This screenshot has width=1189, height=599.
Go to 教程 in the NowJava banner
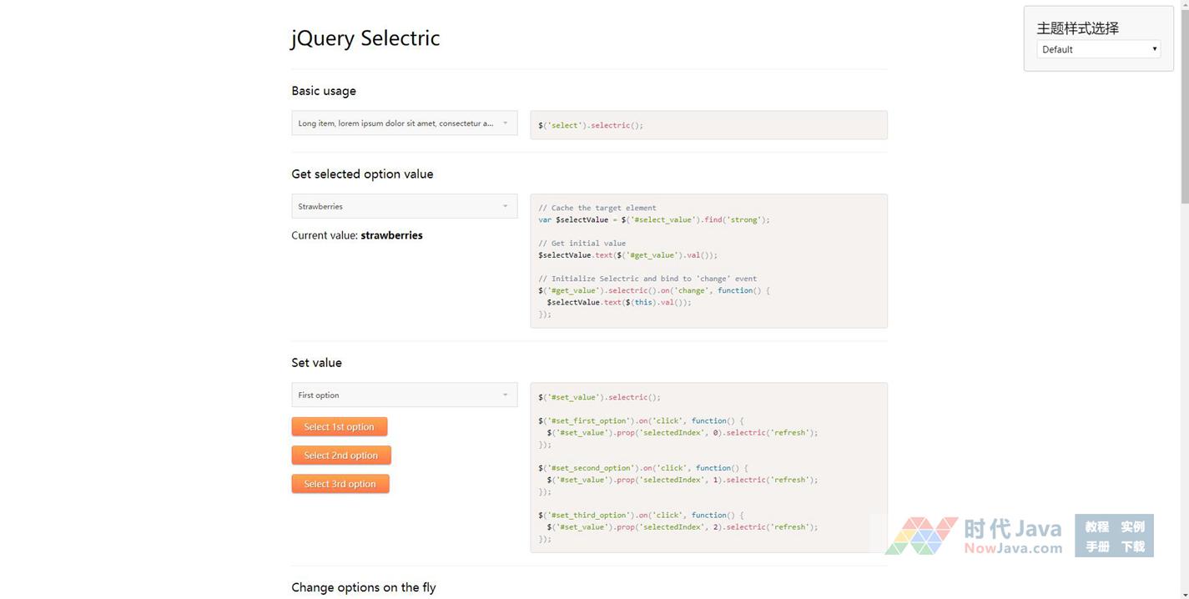tap(1096, 526)
